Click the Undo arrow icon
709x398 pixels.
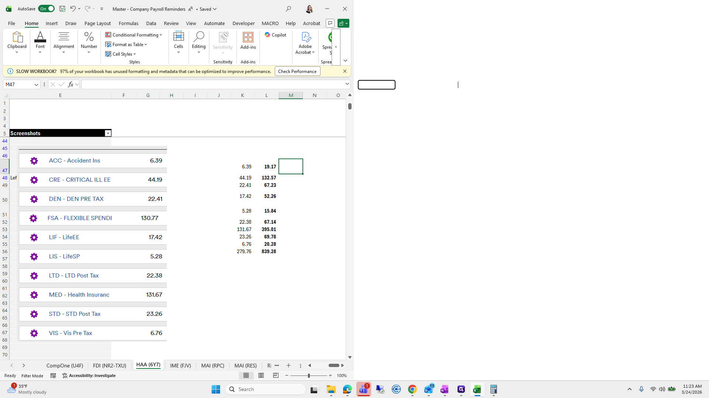tap(73, 9)
